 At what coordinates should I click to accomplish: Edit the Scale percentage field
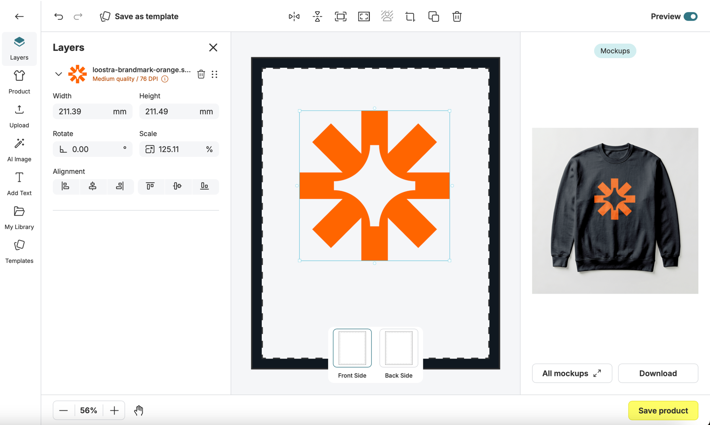tap(179, 149)
